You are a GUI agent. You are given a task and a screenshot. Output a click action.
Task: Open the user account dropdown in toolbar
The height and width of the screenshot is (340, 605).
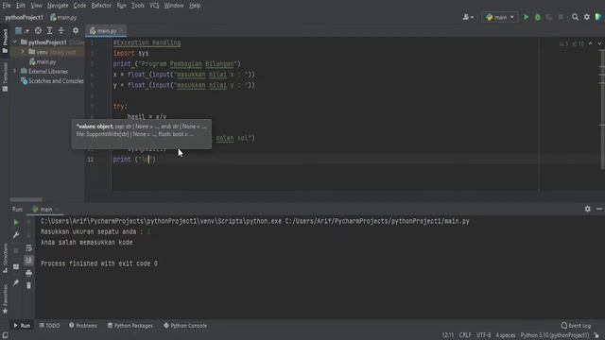click(468, 17)
